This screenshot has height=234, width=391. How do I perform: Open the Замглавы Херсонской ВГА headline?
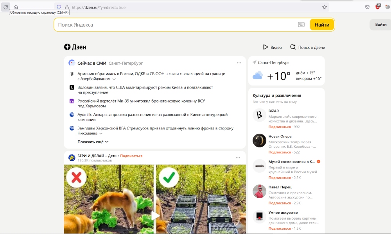click(155, 131)
